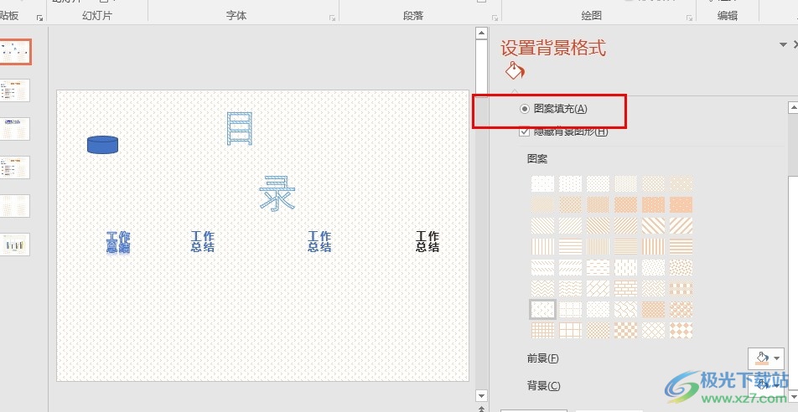Toggle the 隐藏背景图形(H) checkbox
This screenshot has width=798, height=412.
[x=524, y=131]
